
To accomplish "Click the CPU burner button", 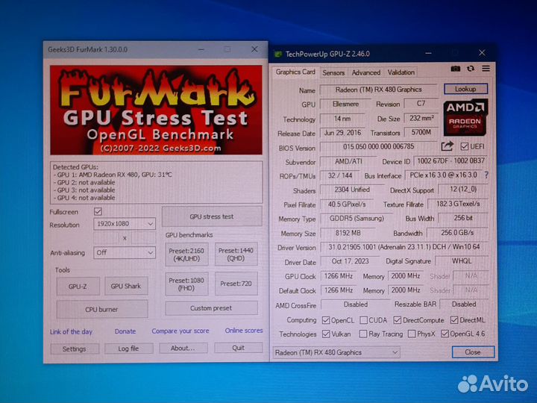I will click(101, 309).
